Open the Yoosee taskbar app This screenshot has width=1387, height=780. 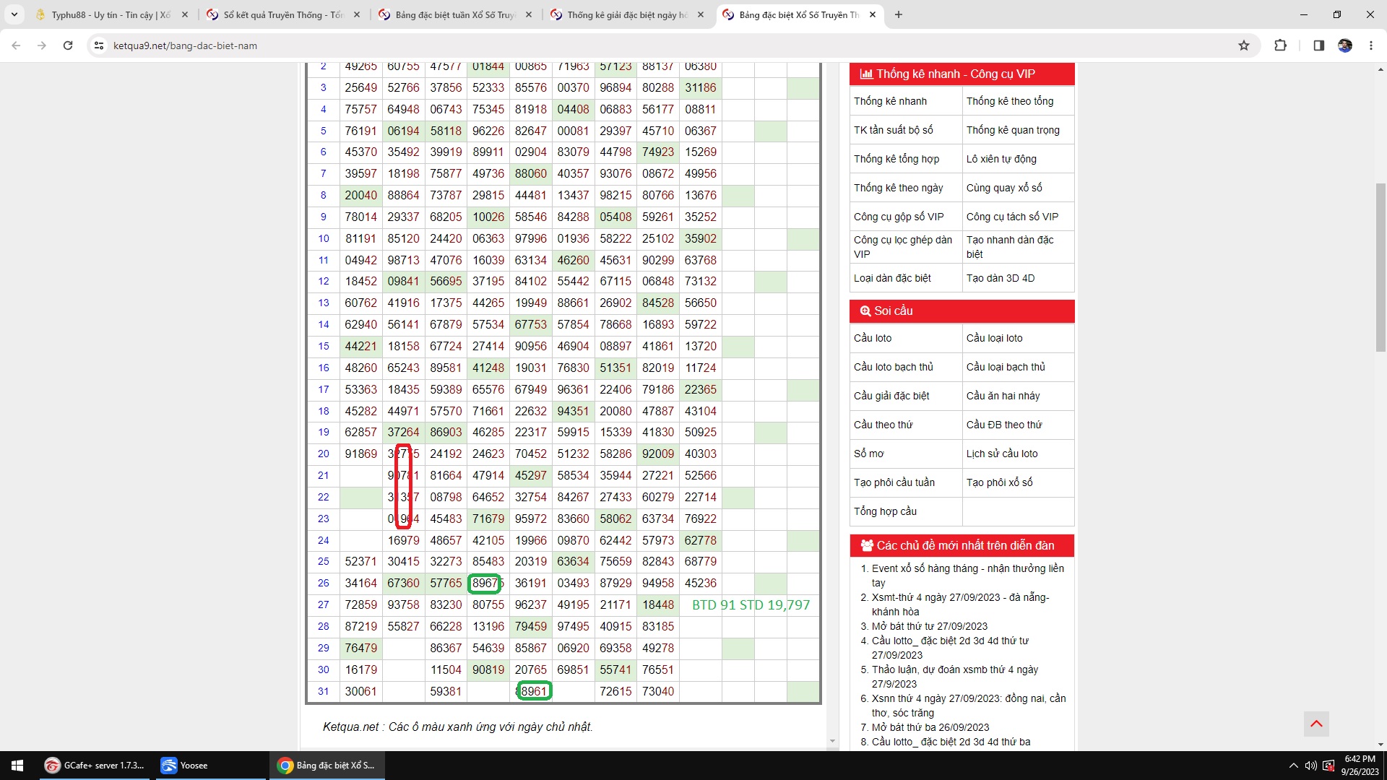coord(194,765)
